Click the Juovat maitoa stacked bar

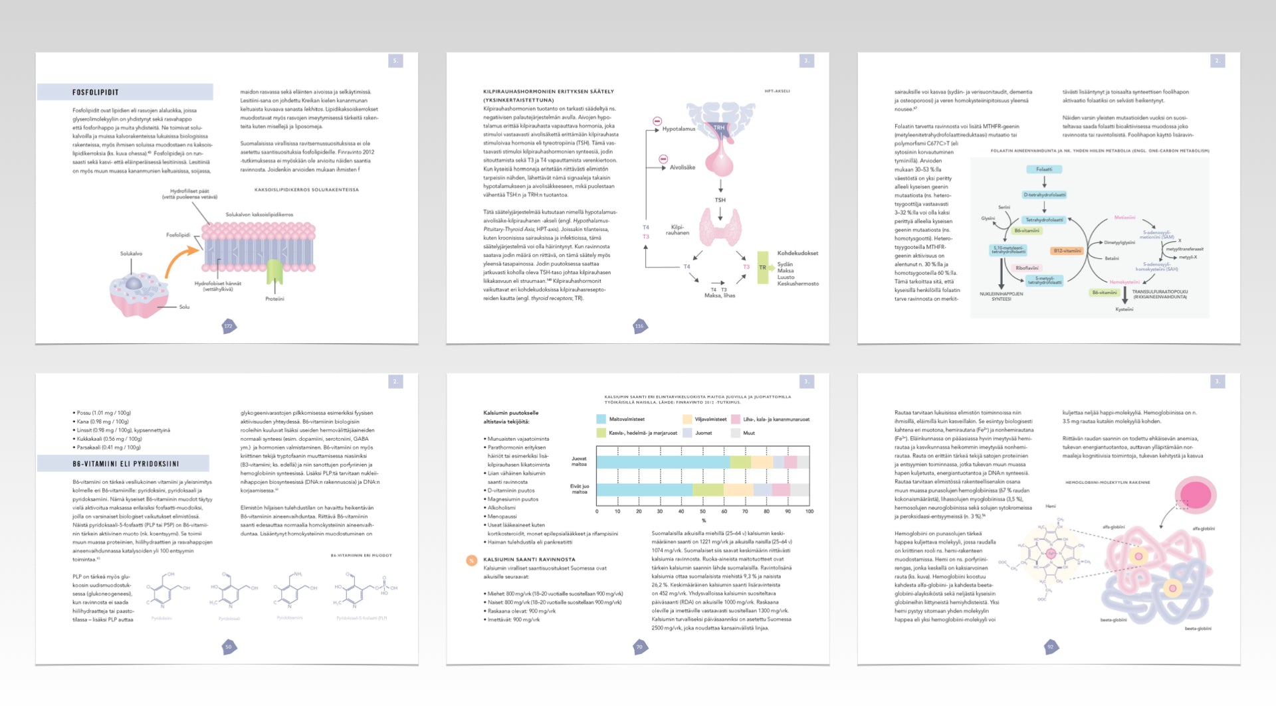click(x=703, y=462)
